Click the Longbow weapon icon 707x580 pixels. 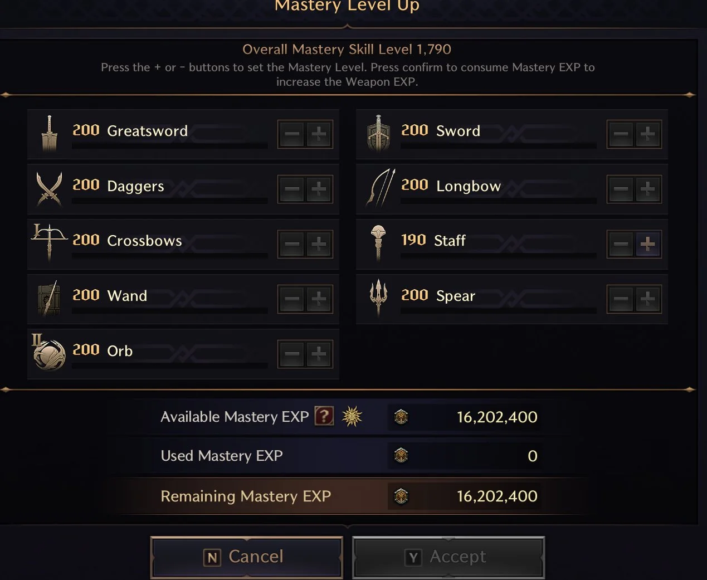380,188
